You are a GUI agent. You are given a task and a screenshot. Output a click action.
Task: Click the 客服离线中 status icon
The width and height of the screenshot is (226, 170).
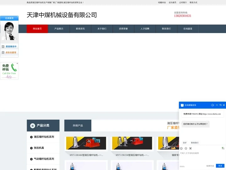coord(3,47)
